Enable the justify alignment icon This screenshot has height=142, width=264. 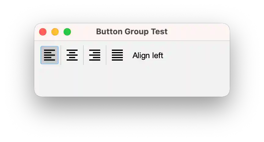coord(117,55)
